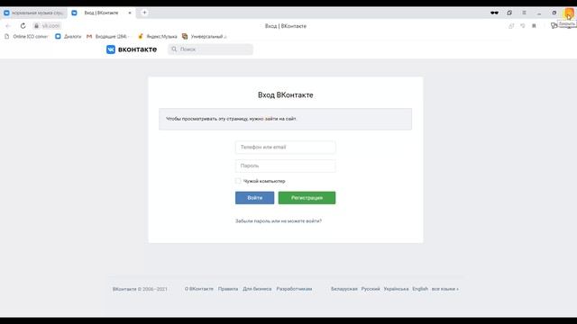The image size is (577, 324).
Task: Click the vk.com address bar URL
Action: (x=50, y=26)
